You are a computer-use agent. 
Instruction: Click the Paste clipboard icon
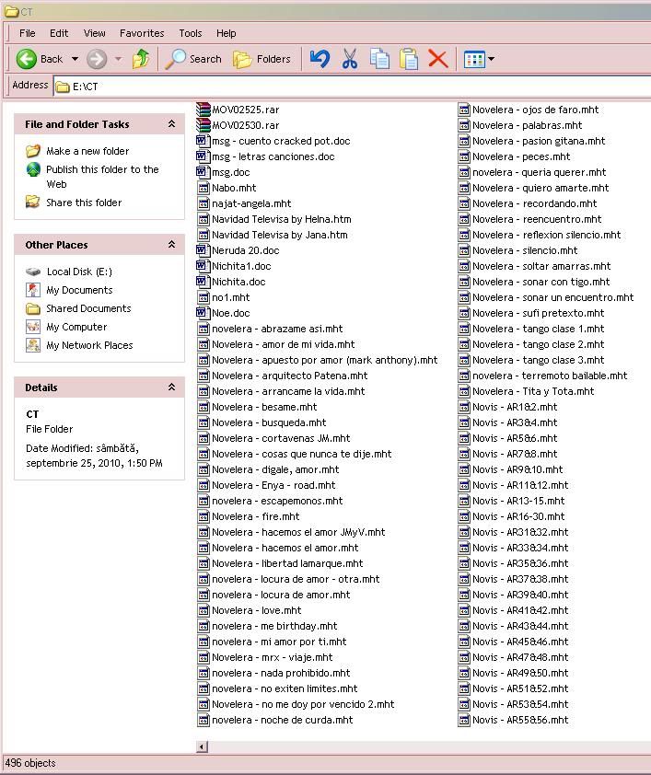(x=409, y=59)
